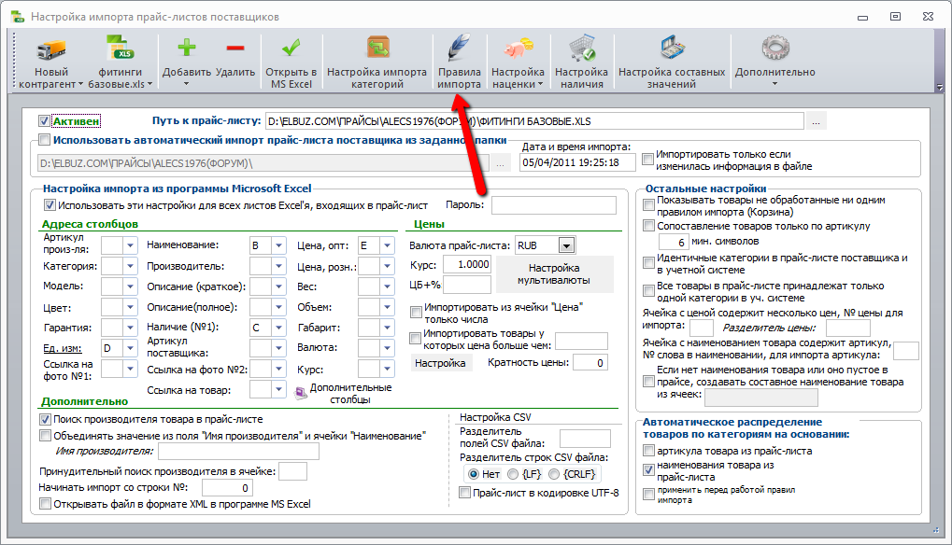
Task: Toggle the Активен checkbox
Action: click(44, 121)
